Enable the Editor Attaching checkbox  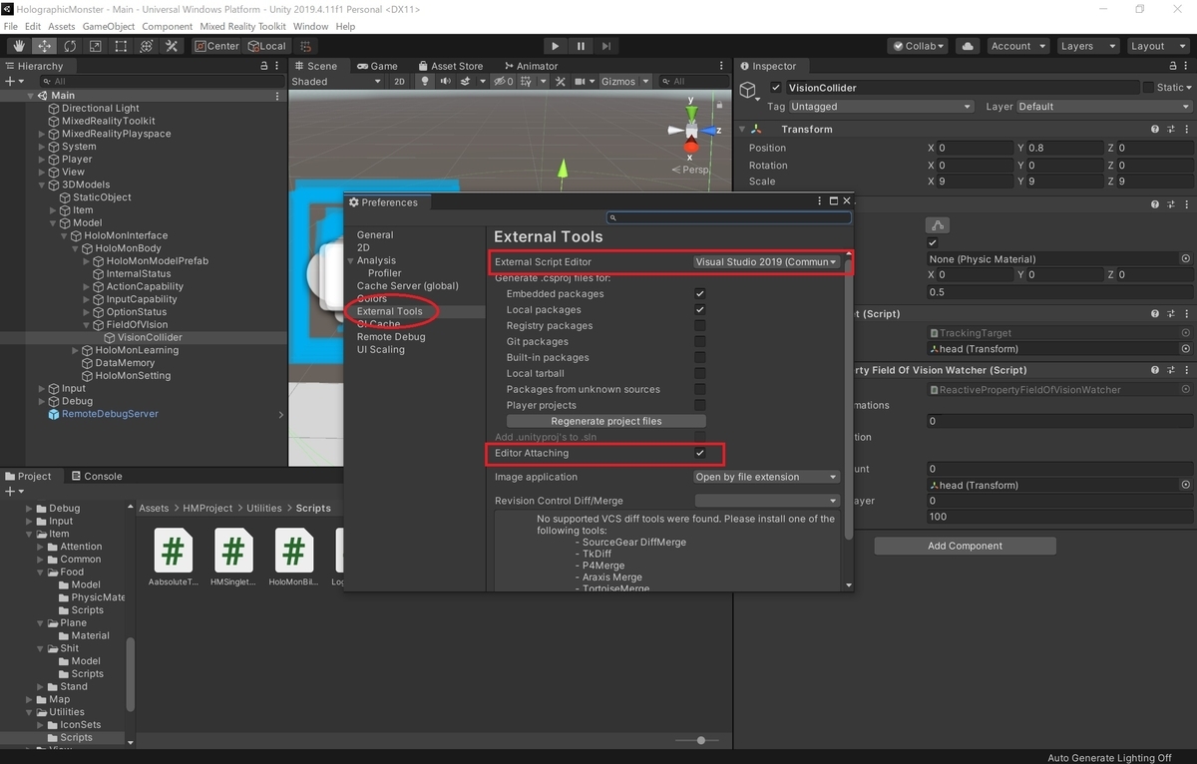pyautogui.click(x=699, y=454)
